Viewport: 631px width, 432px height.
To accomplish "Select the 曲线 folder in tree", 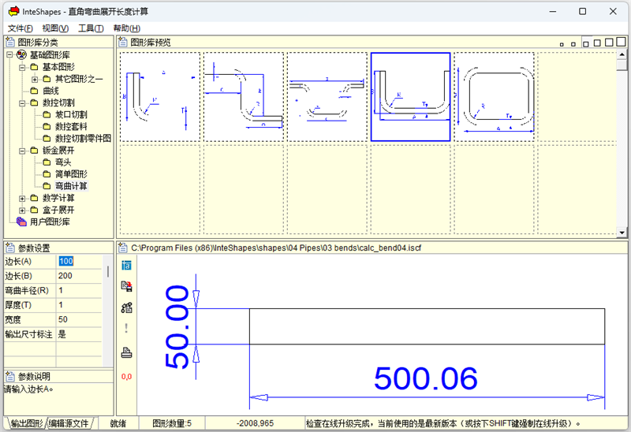I will (50, 91).
